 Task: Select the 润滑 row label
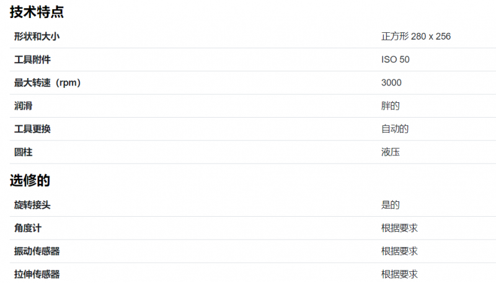pos(23,106)
